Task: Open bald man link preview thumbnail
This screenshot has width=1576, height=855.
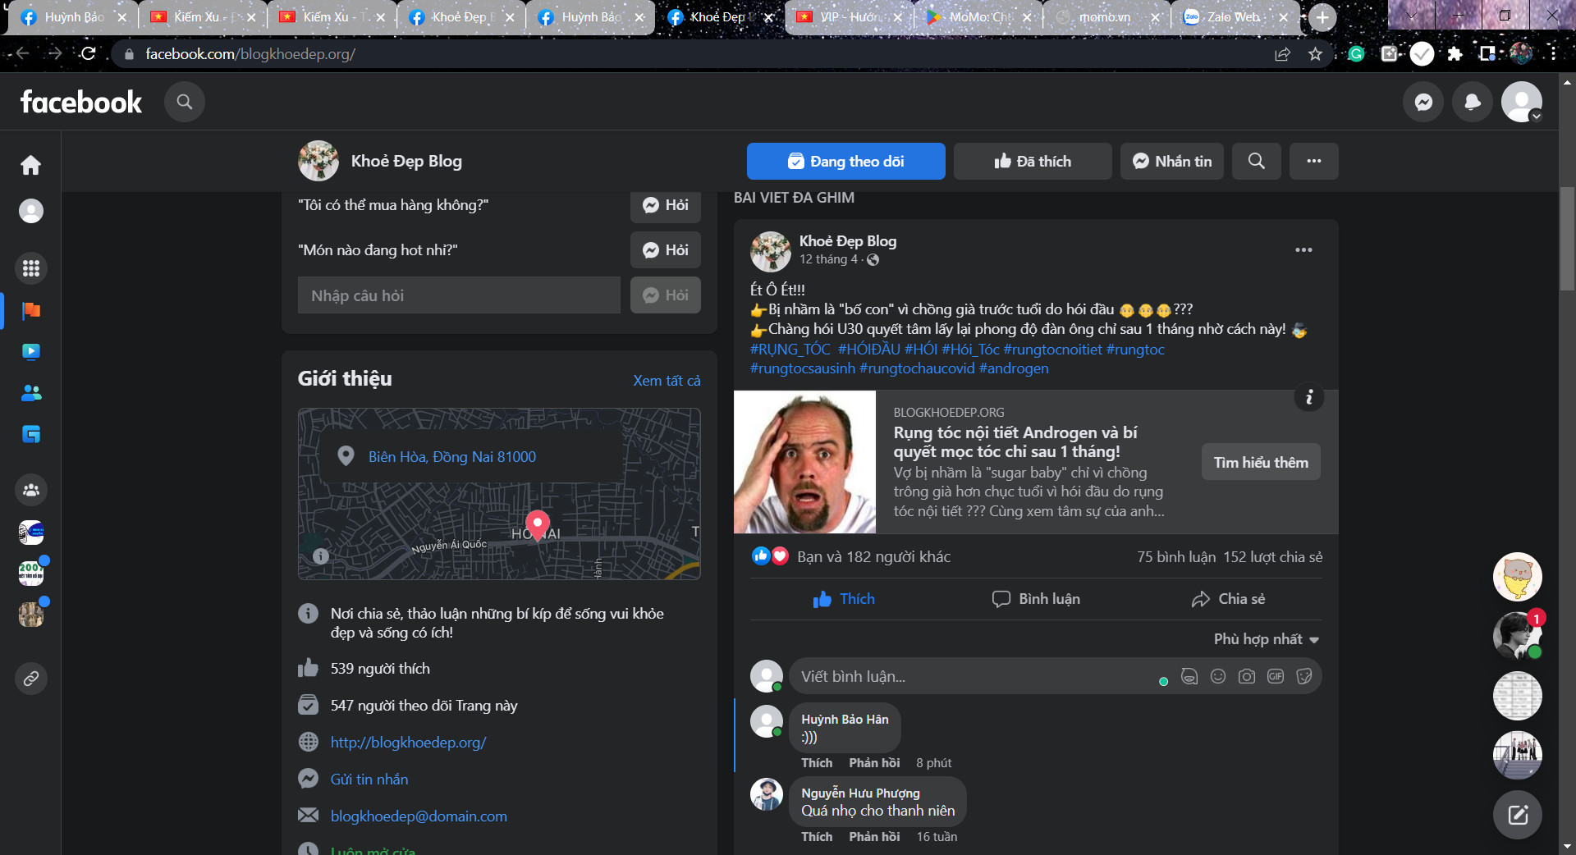Action: [x=804, y=462]
